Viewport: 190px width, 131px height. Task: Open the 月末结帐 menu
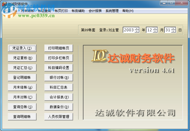click(28, 11)
